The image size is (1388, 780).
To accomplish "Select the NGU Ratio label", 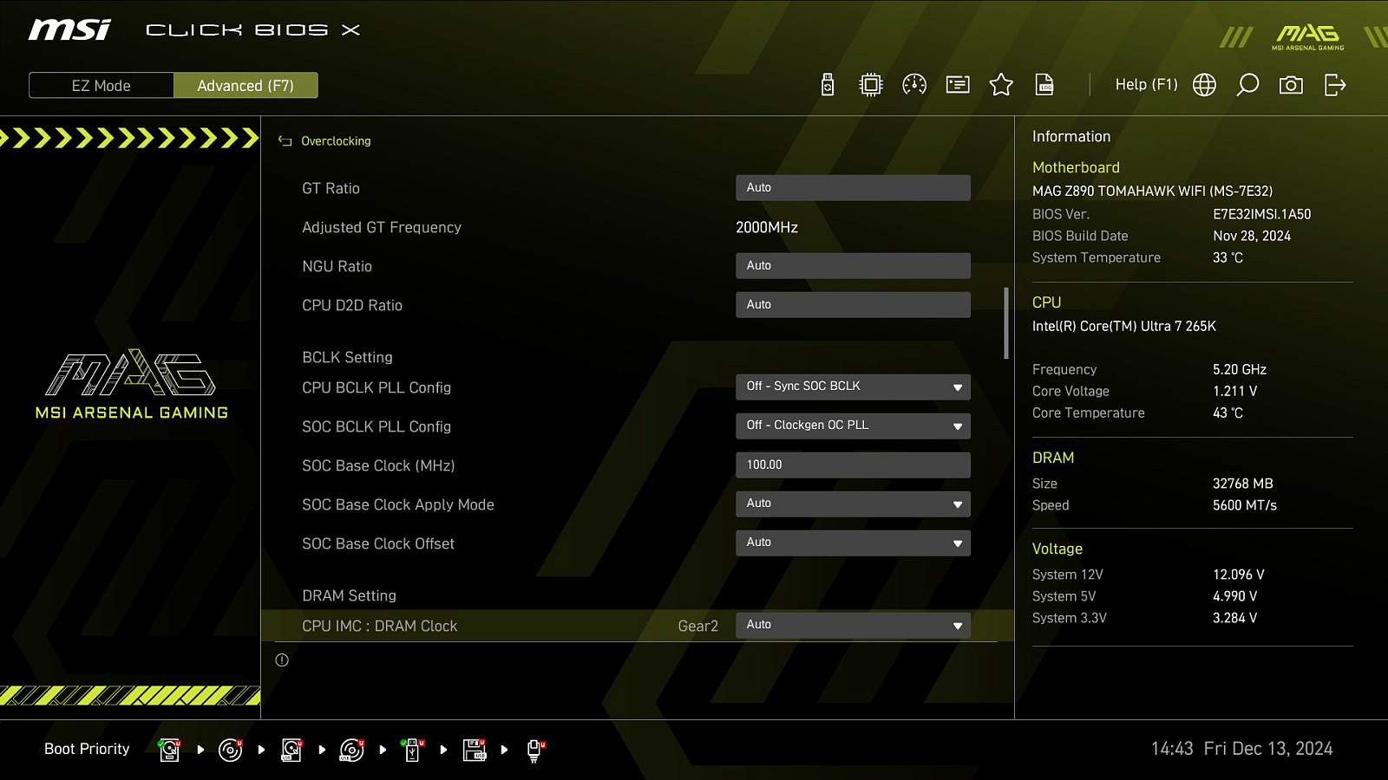I will click(x=337, y=266).
